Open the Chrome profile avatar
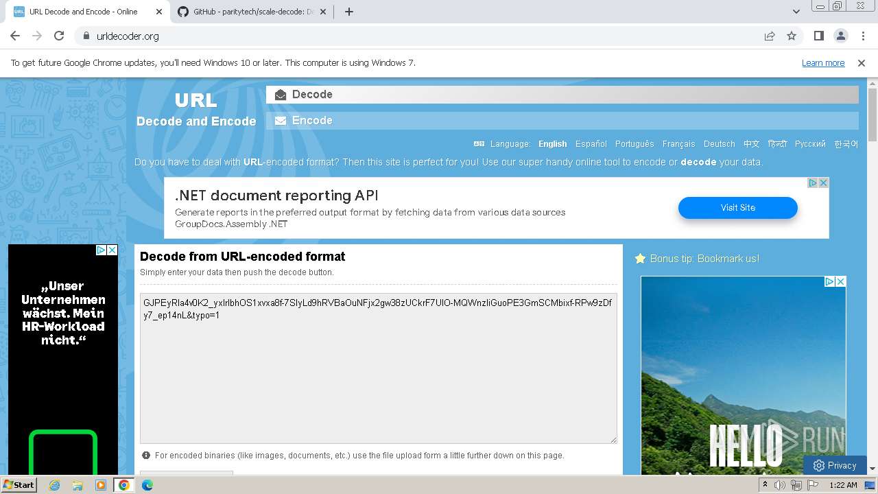The image size is (878, 494). (840, 36)
